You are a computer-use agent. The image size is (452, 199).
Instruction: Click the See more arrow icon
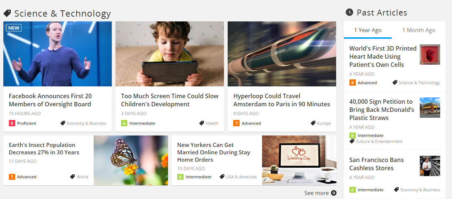[x=334, y=193]
